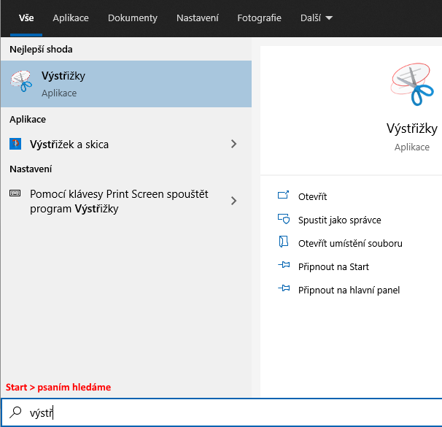Image resolution: width=442 pixels, height=427 pixels.
Task: Click the search text field containing výstř
Action: 222,412
